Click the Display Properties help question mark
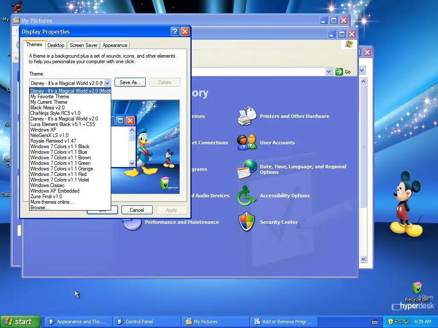The image size is (438, 328). pyautogui.click(x=175, y=32)
